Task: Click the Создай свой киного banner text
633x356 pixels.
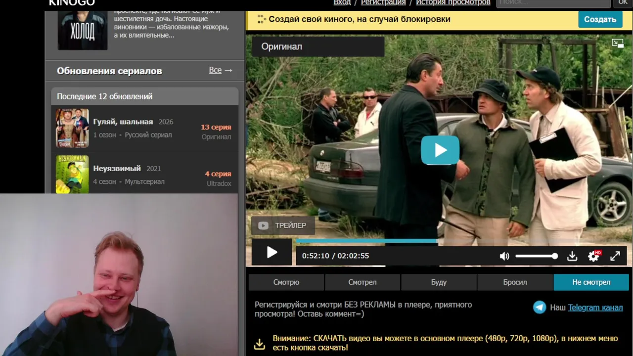Action: point(360,19)
